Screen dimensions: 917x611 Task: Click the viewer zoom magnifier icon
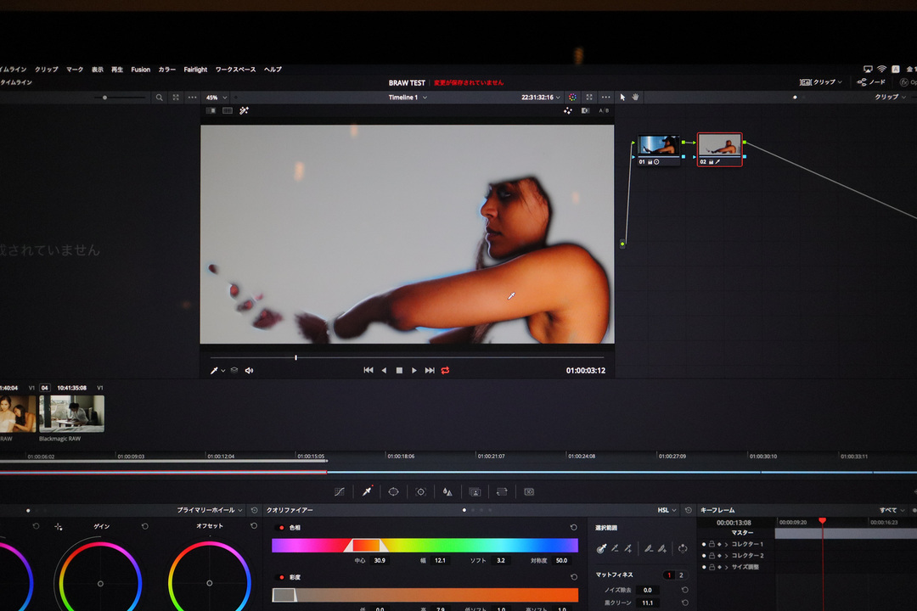159,98
